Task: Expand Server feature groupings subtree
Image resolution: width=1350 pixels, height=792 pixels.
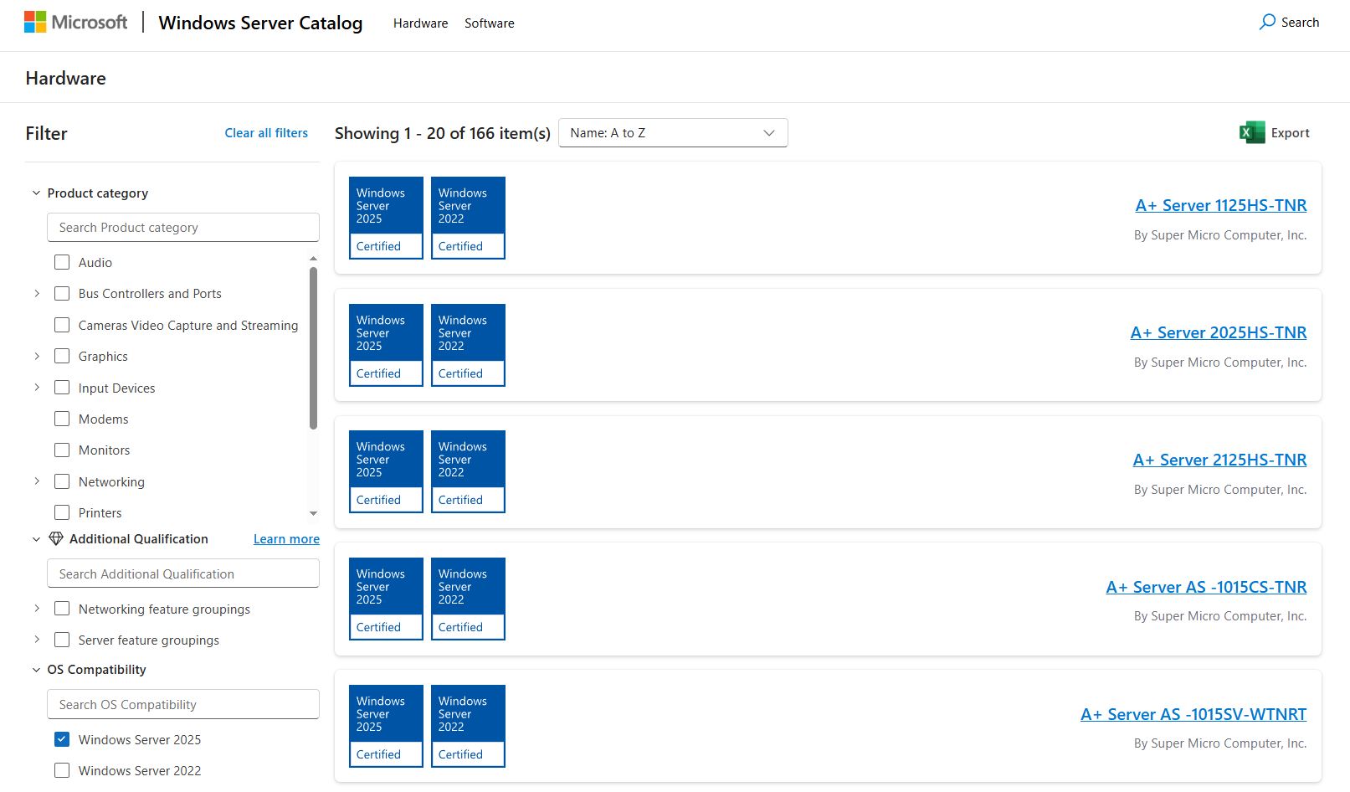Action: coord(37,640)
